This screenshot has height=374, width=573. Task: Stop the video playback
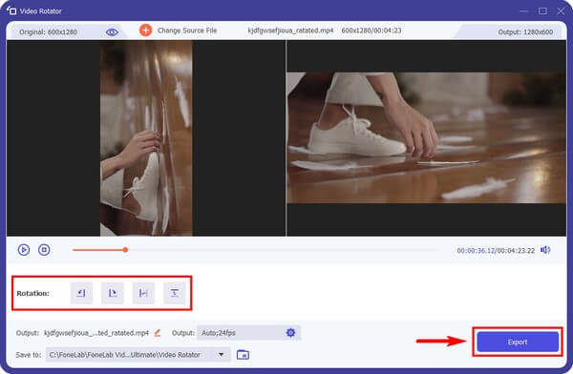coord(44,250)
